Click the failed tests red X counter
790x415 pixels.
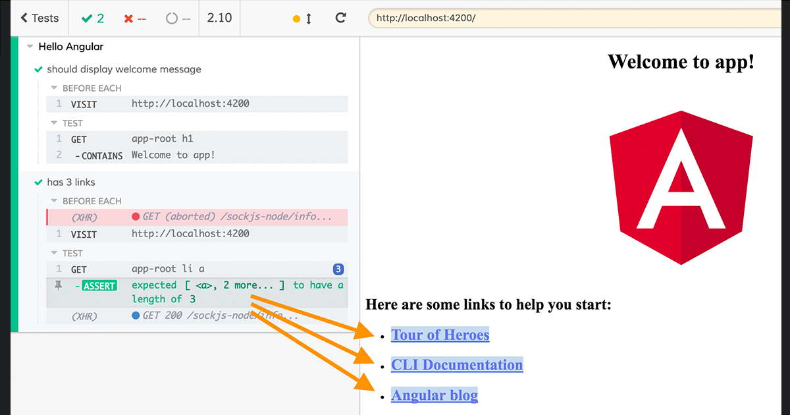click(x=134, y=18)
